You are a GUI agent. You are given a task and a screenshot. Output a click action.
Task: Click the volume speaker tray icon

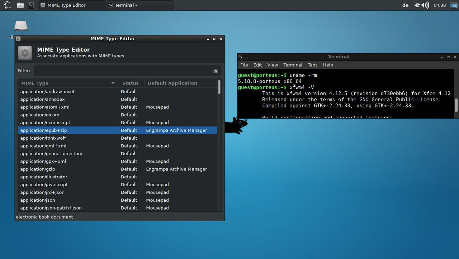point(425,5)
